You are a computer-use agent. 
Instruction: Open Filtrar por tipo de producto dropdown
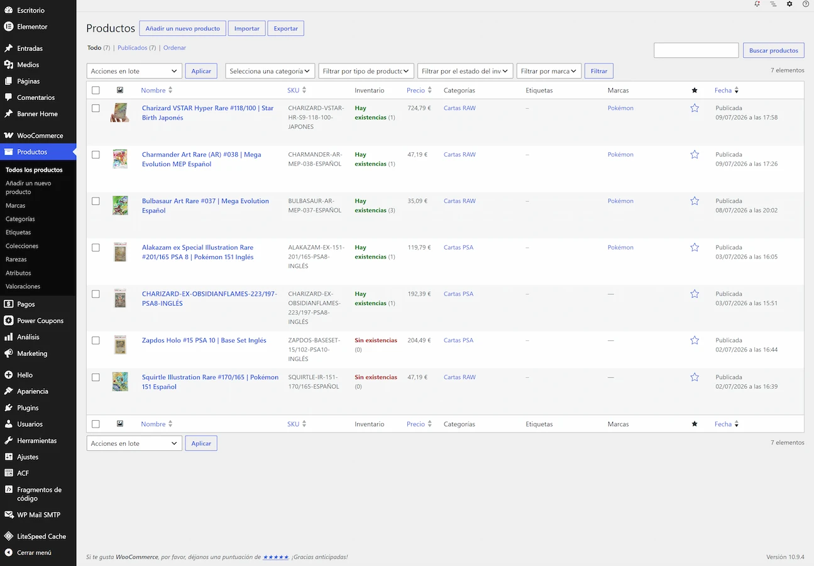point(366,71)
